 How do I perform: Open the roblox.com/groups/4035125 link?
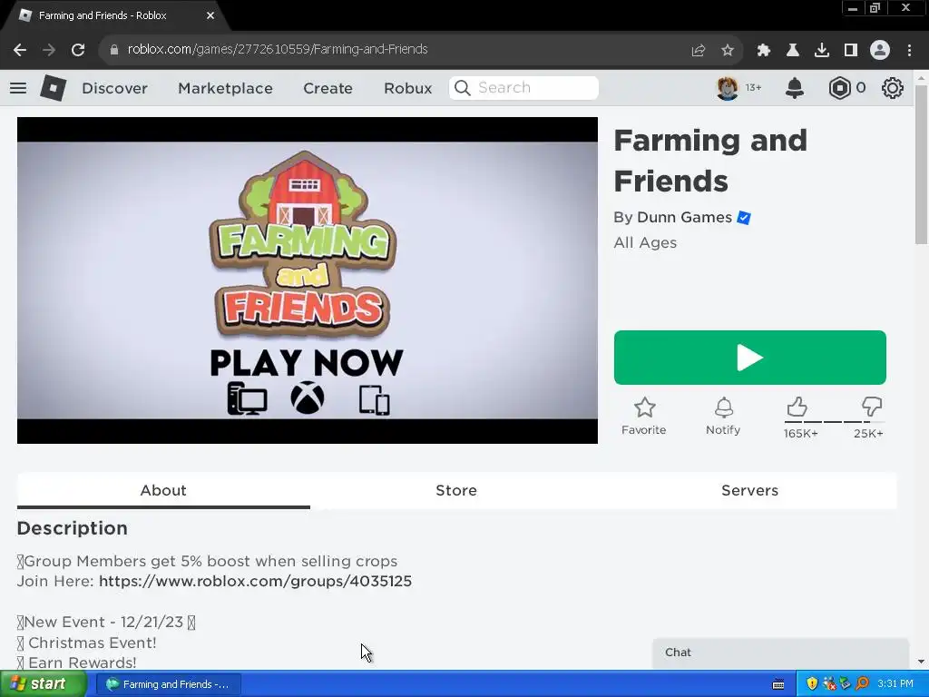tap(255, 582)
